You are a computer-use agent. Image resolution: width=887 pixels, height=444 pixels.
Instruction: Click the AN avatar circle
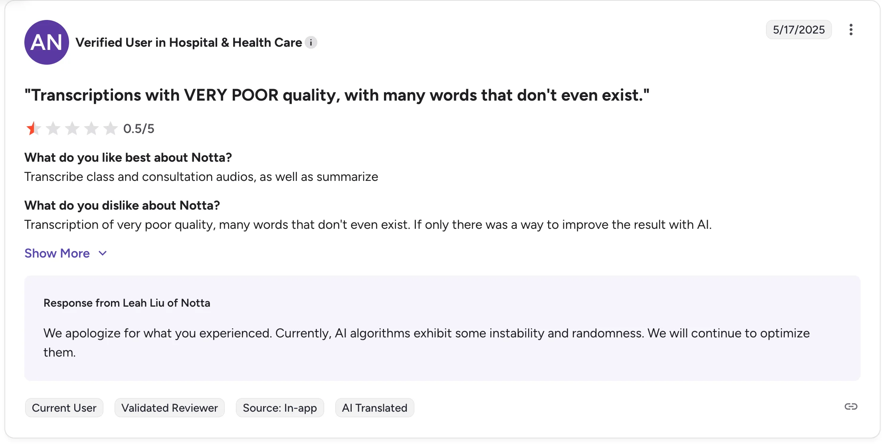click(x=47, y=42)
